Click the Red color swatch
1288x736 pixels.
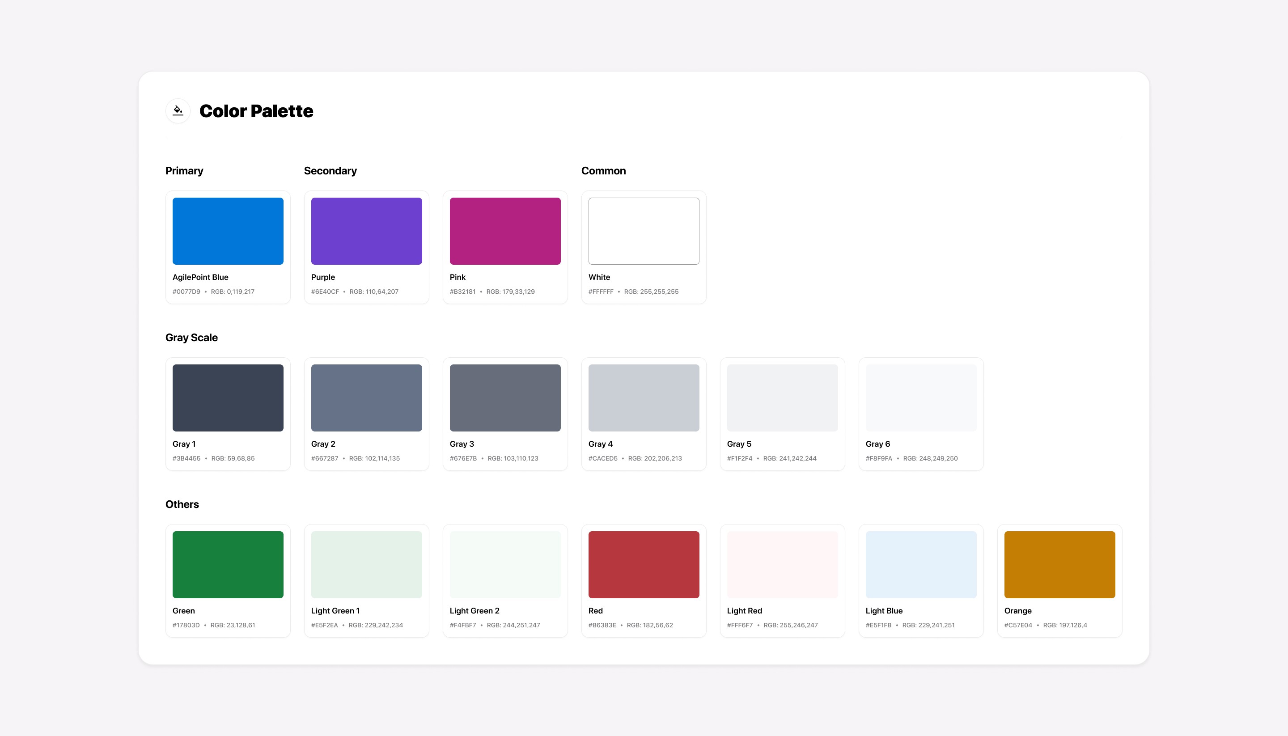click(644, 565)
